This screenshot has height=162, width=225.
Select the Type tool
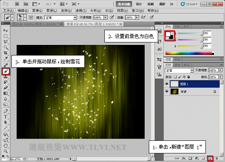point(6,117)
